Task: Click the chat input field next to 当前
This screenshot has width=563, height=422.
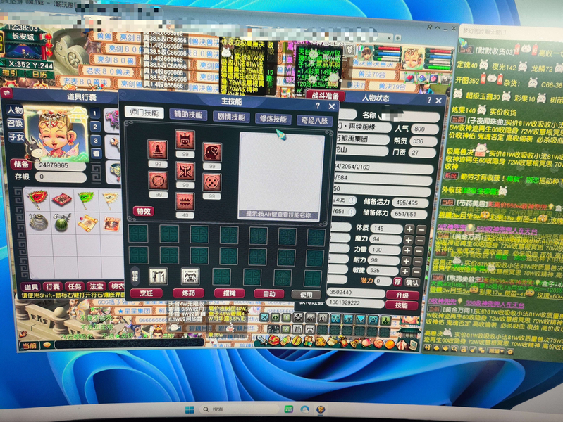Action: click(x=129, y=345)
